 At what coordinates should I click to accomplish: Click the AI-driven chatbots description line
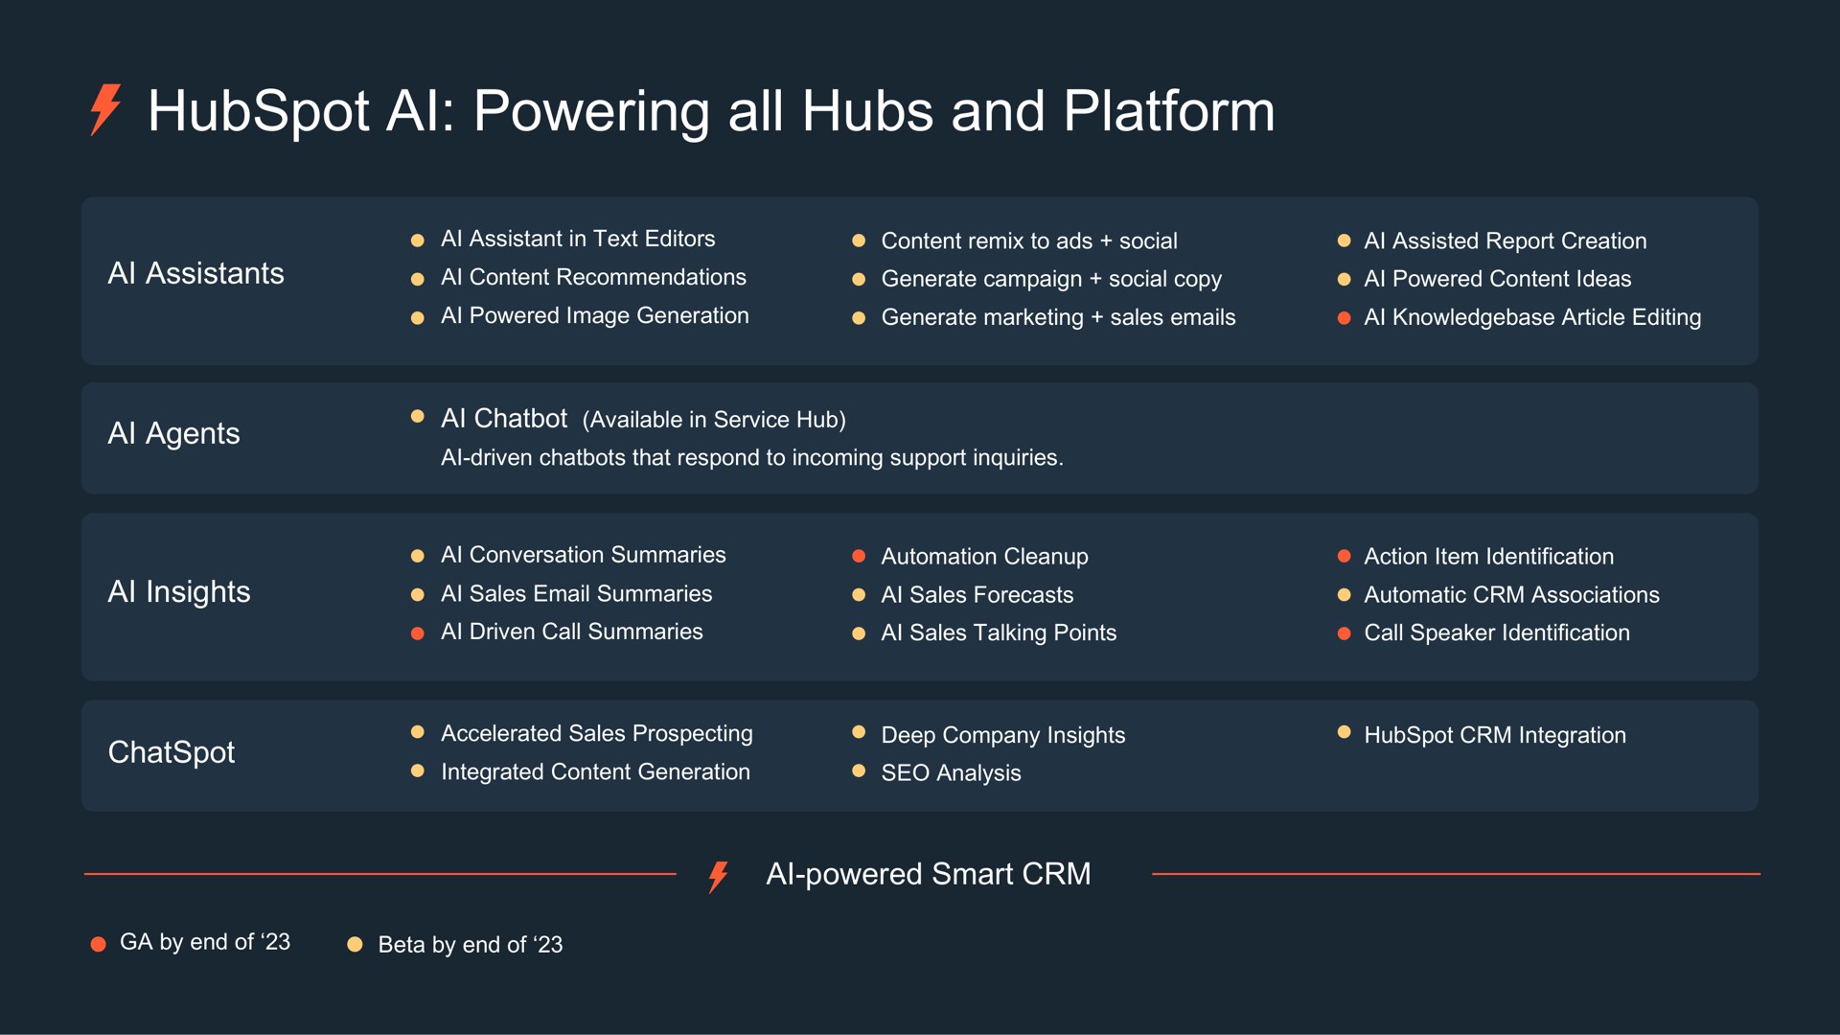tap(752, 458)
